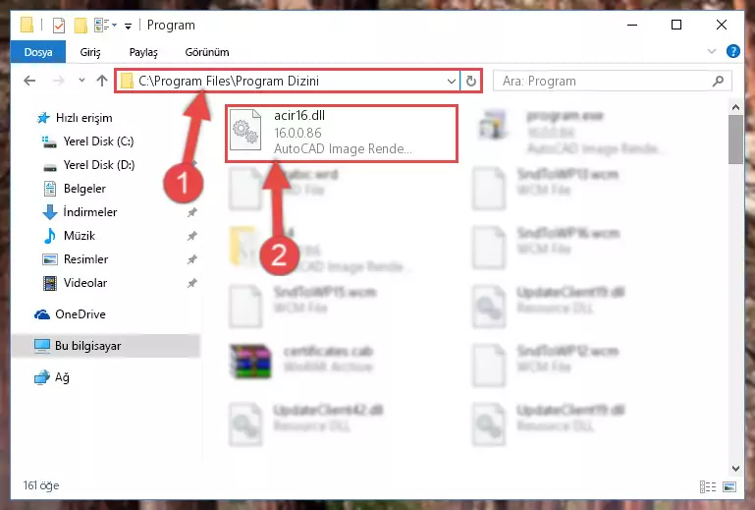Expand address bar history dropdown
This screenshot has width=755, height=510.
(x=452, y=81)
